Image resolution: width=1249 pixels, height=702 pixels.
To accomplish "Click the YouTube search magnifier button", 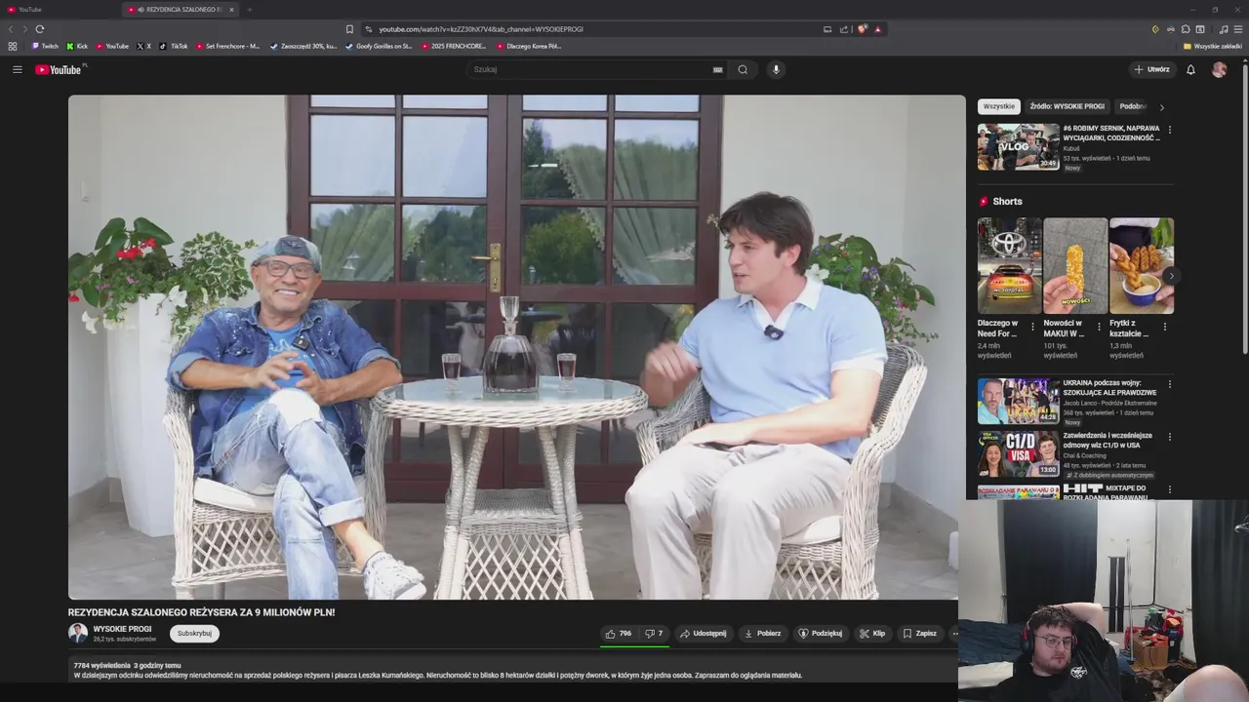I will point(743,69).
